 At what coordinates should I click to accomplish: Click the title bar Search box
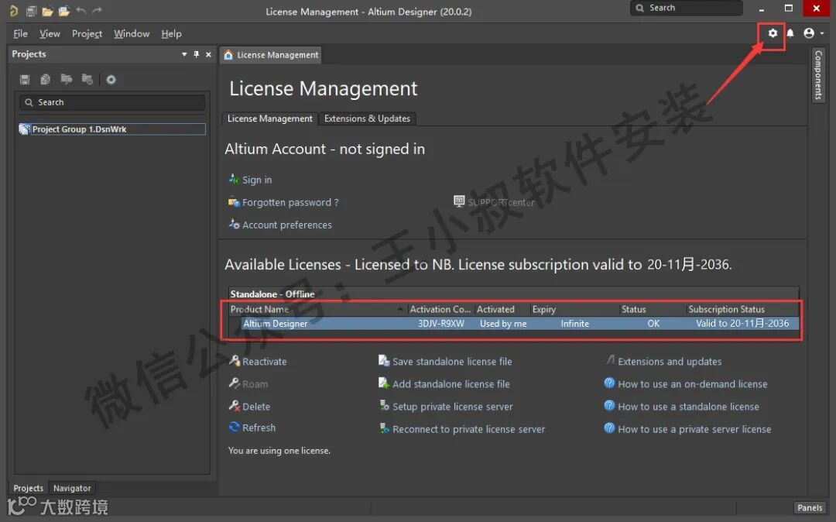686,8
